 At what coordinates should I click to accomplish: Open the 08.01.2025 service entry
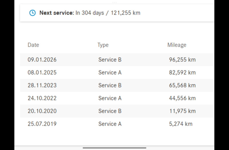(117, 73)
